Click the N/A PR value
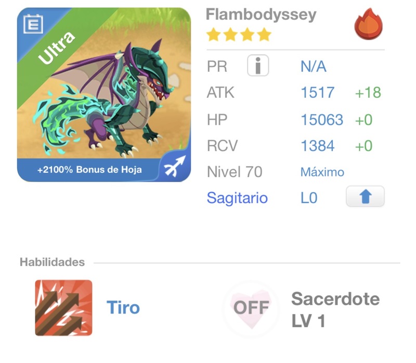The width and height of the screenshot is (416, 363). point(314,66)
